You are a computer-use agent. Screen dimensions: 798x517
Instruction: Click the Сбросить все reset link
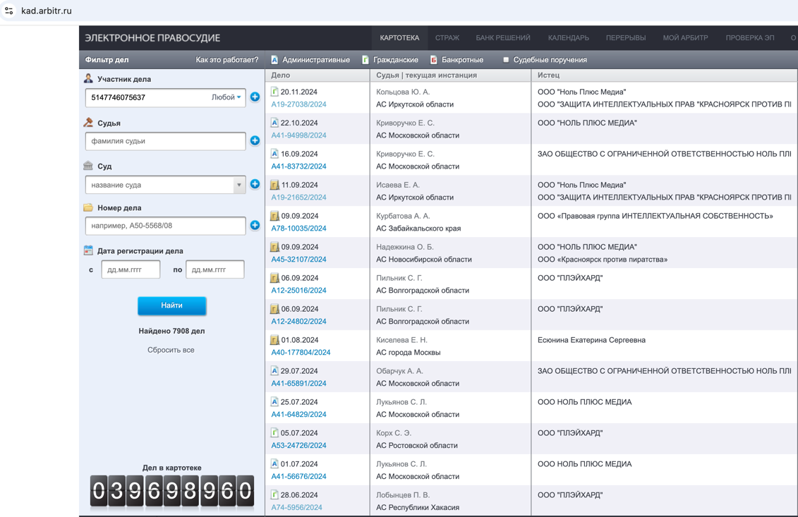(x=171, y=350)
